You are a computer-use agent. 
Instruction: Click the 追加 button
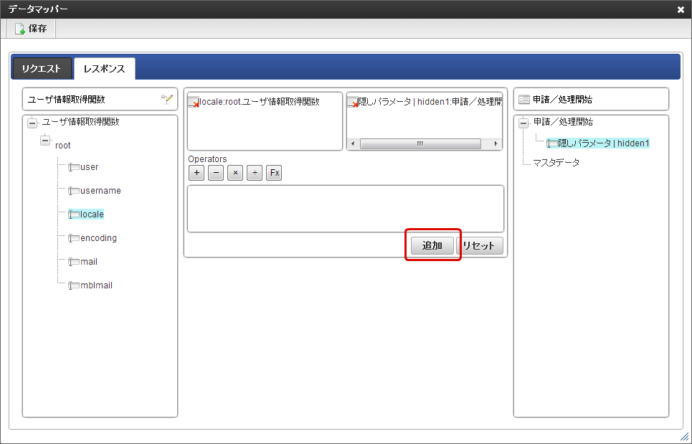tap(432, 246)
